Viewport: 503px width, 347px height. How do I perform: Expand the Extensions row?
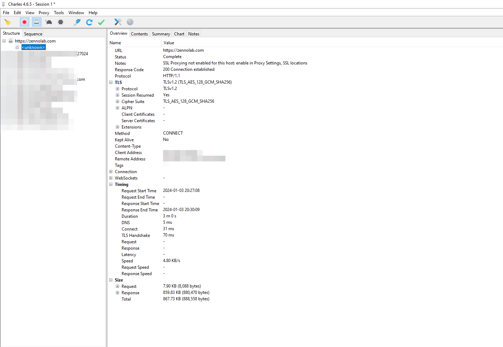point(117,127)
